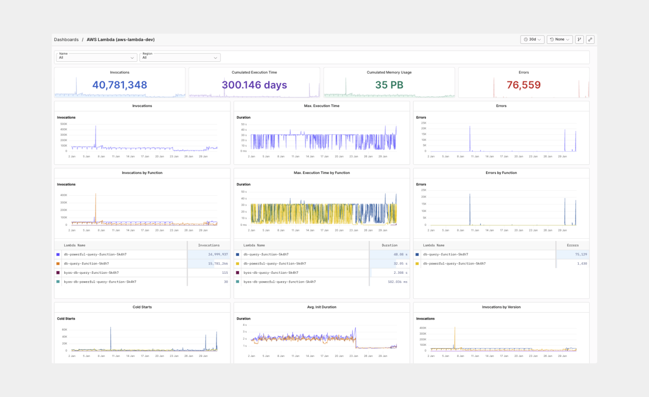Open the dashboard fork/branch icon
This screenshot has height=397, width=649.
click(x=579, y=39)
